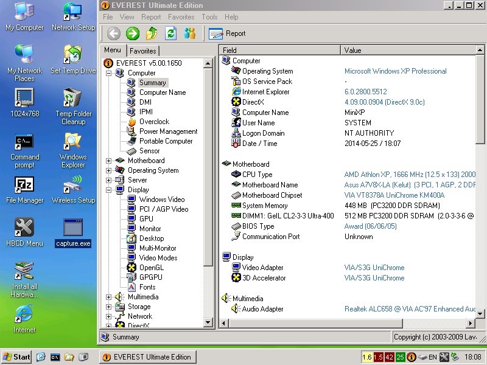Click the Portable Computer laptop icon
The image size is (487, 365).
coord(131,141)
